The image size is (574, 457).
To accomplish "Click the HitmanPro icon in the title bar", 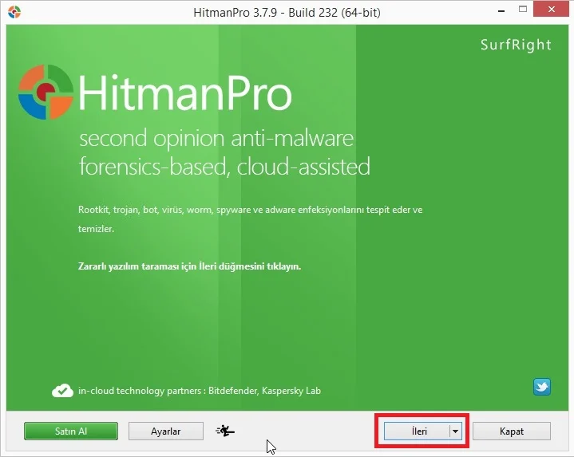I will pos(14,13).
